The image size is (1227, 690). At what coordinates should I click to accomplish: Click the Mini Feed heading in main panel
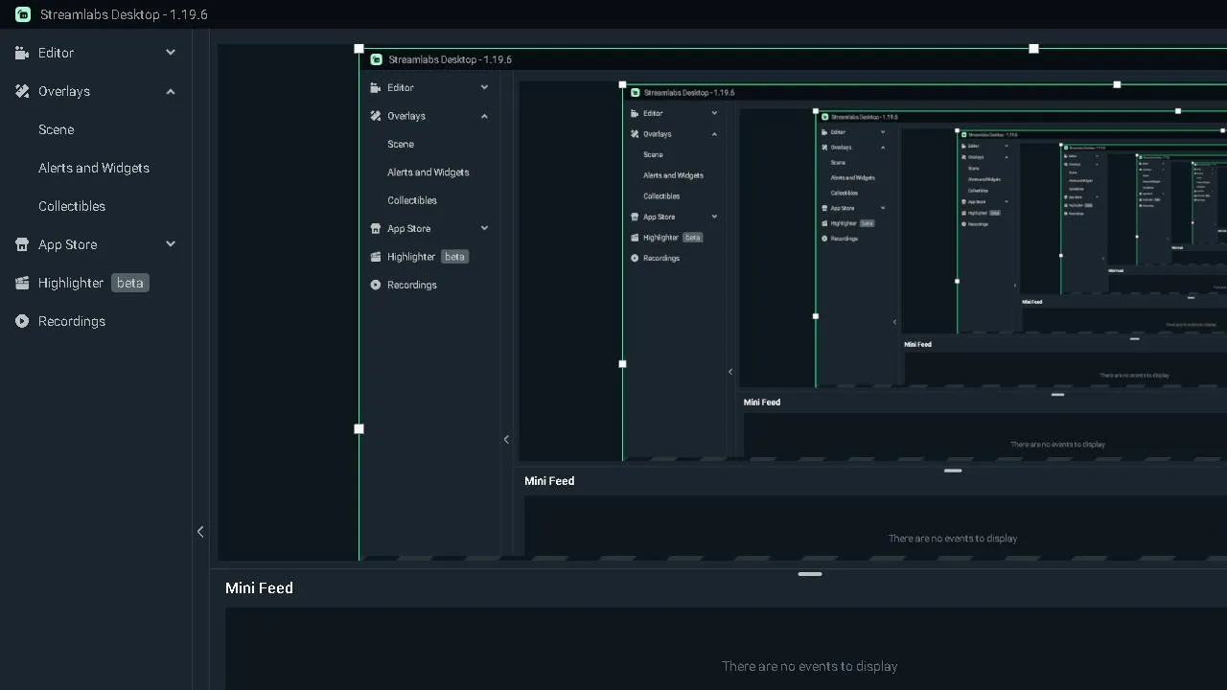(x=259, y=587)
